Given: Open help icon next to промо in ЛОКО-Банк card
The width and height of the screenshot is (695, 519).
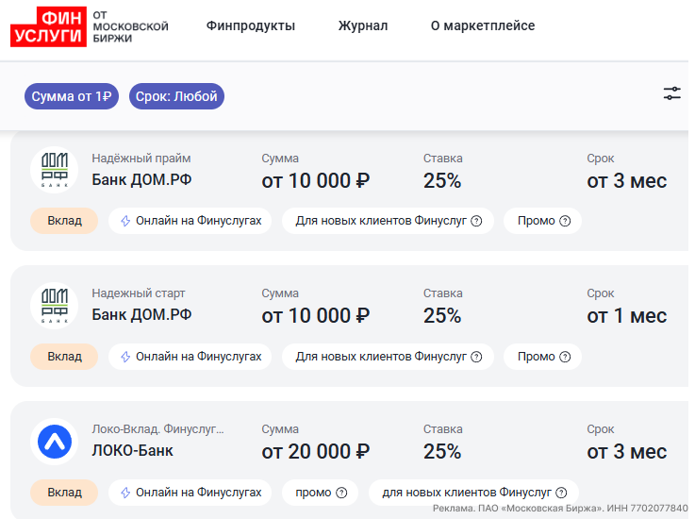Looking at the screenshot, I should (341, 493).
